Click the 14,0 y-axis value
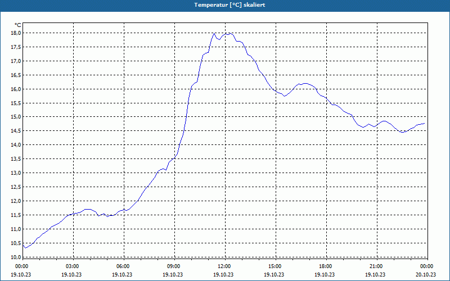The width and height of the screenshot is (450, 281). pyautogui.click(x=16, y=145)
